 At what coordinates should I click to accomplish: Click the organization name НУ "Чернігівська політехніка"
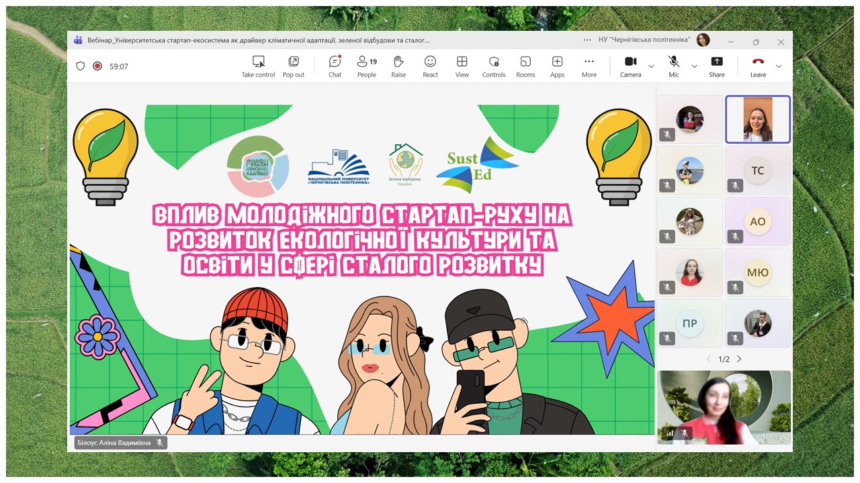click(644, 40)
